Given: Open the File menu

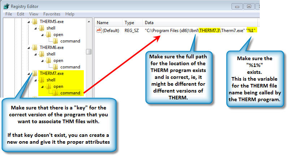Looking at the screenshot, I should [9, 14].
